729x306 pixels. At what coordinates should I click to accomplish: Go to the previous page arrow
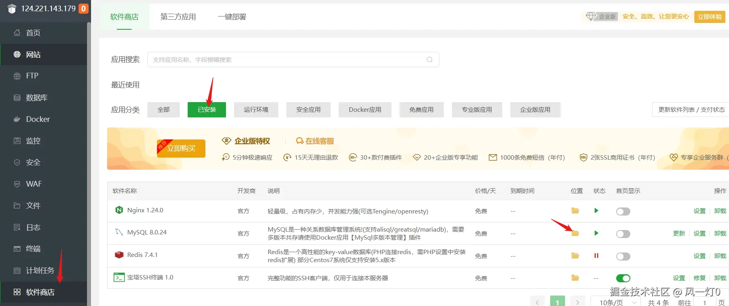[537, 302]
